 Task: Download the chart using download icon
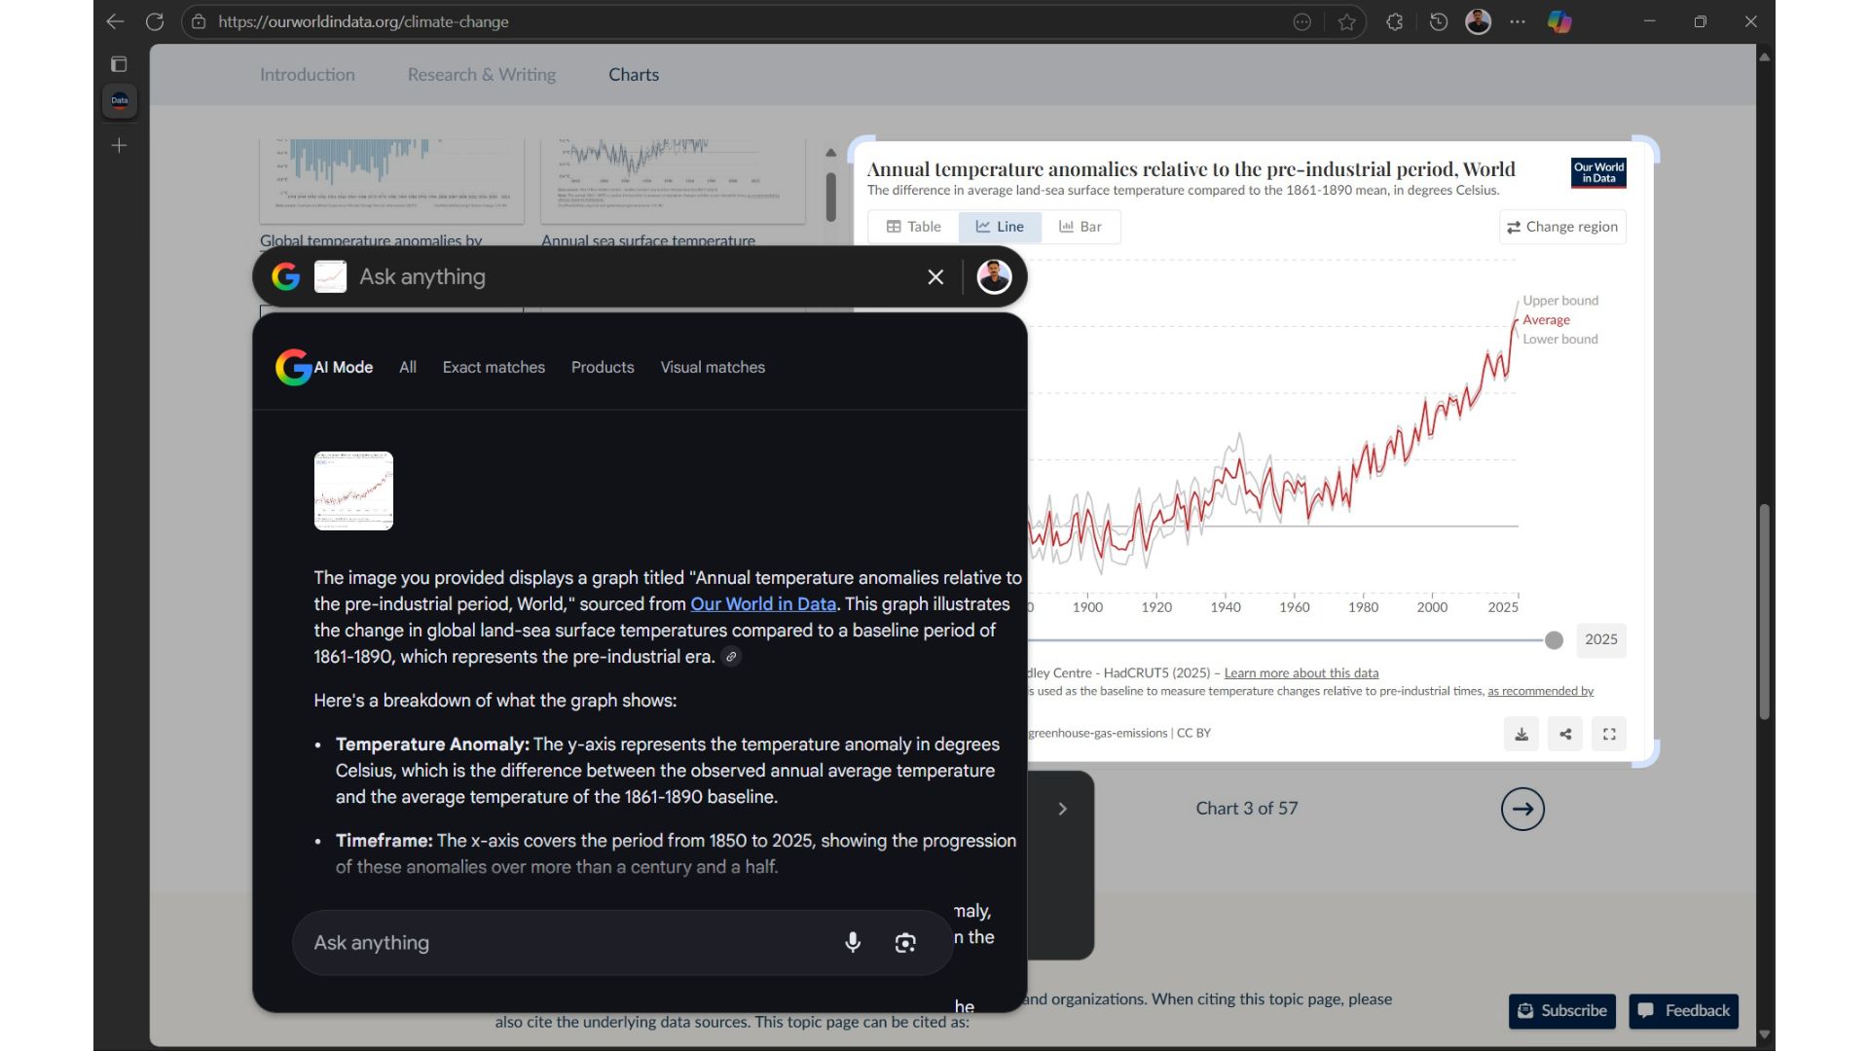coord(1521,735)
